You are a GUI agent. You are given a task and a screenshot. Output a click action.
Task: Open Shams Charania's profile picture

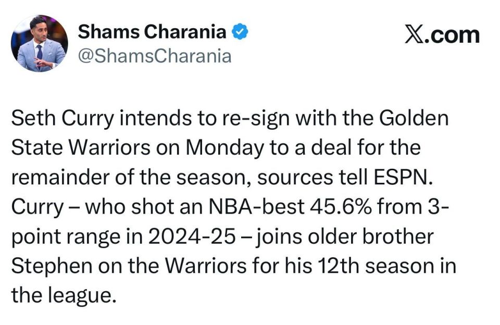pyautogui.click(x=40, y=43)
